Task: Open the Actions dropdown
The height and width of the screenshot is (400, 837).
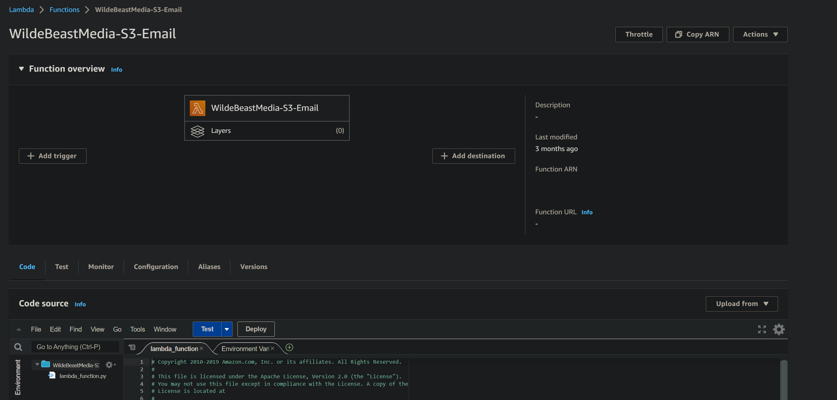Action: coord(760,34)
